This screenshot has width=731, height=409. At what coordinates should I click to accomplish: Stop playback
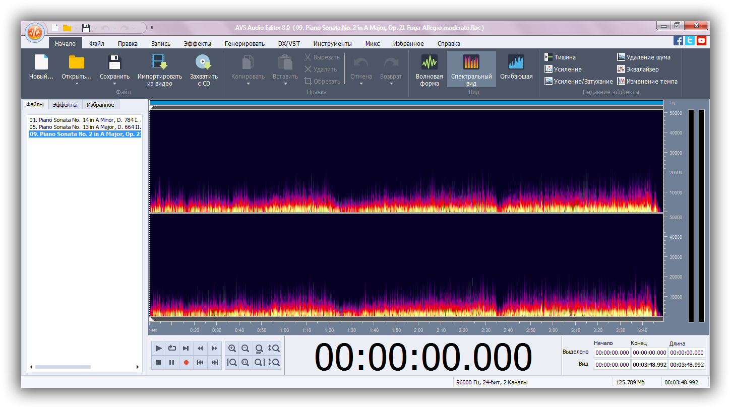(x=159, y=362)
